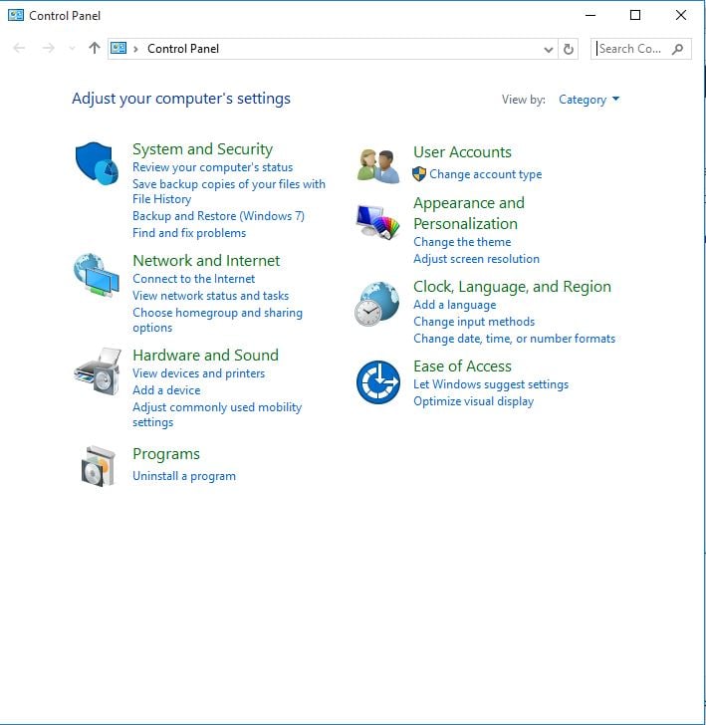The image size is (706, 725).
Task: Click Uninstall a program
Action: tap(184, 476)
